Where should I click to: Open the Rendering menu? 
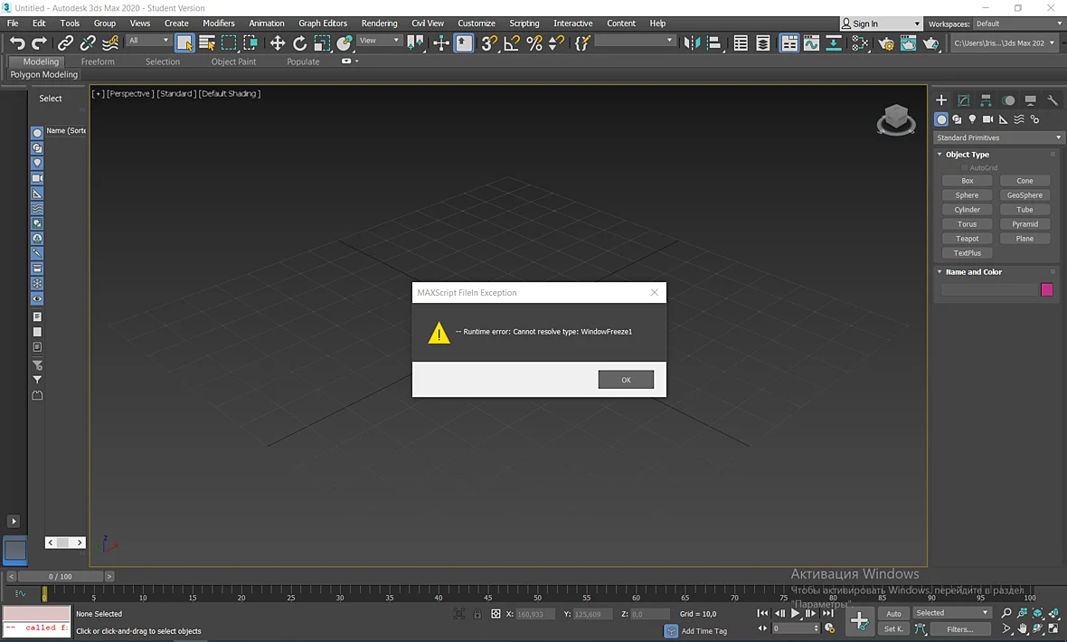[379, 24]
